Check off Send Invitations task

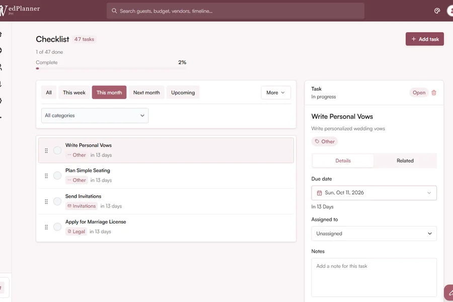(57, 201)
